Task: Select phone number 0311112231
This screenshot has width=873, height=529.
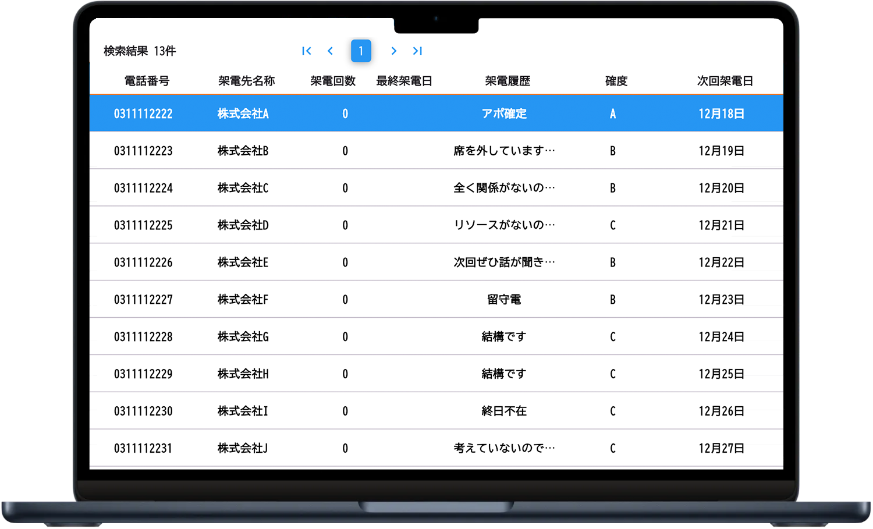Action: tap(143, 449)
